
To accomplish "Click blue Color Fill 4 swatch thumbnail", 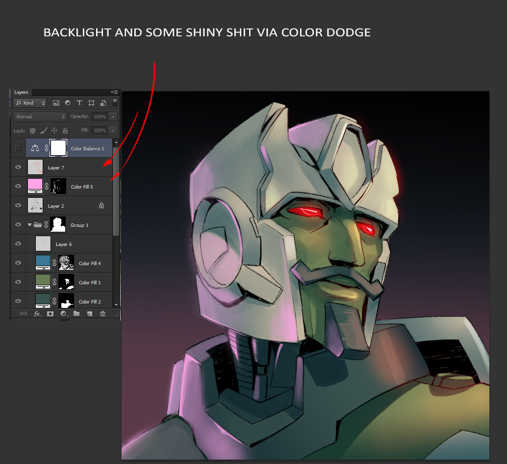I will tap(43, 263).
